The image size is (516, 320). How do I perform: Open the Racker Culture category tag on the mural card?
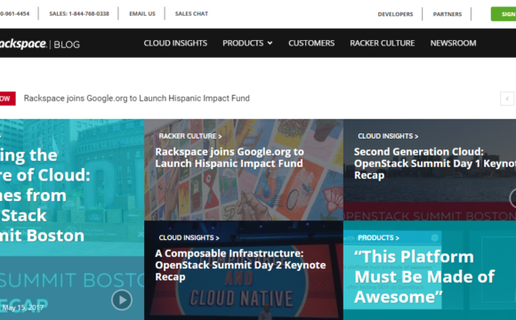click(190, 136)
